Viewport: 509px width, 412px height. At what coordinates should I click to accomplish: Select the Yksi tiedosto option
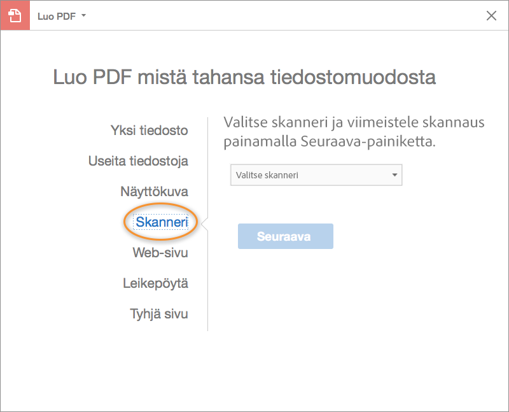click(x=150, y=131)
